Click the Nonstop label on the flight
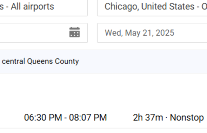This screenshot has height=133, width=207. point(187,118)
